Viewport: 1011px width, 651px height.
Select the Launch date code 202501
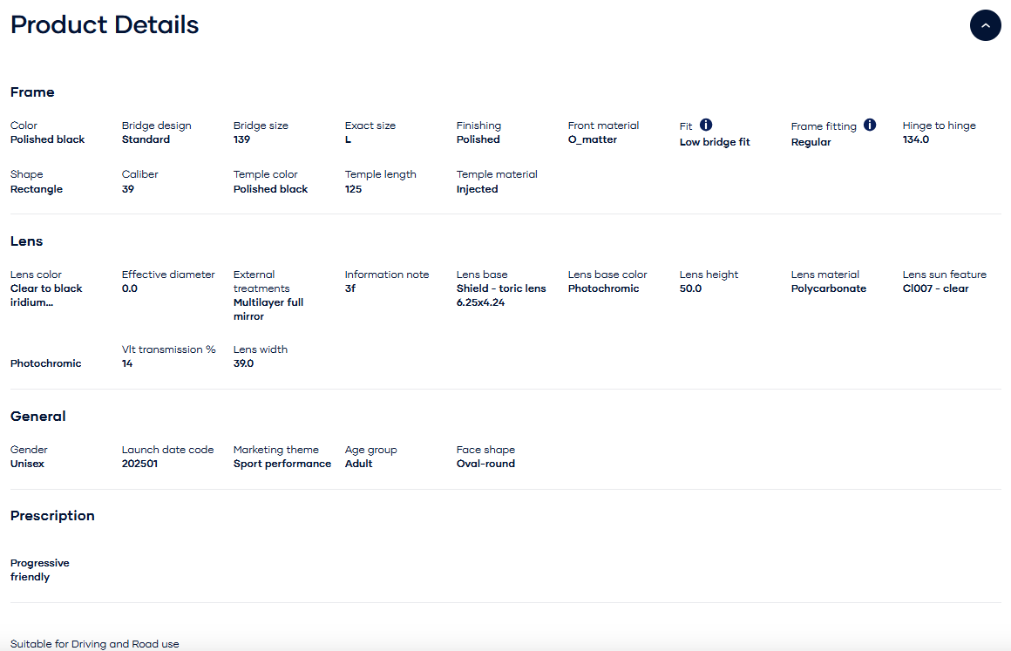(x=139, y=464)
